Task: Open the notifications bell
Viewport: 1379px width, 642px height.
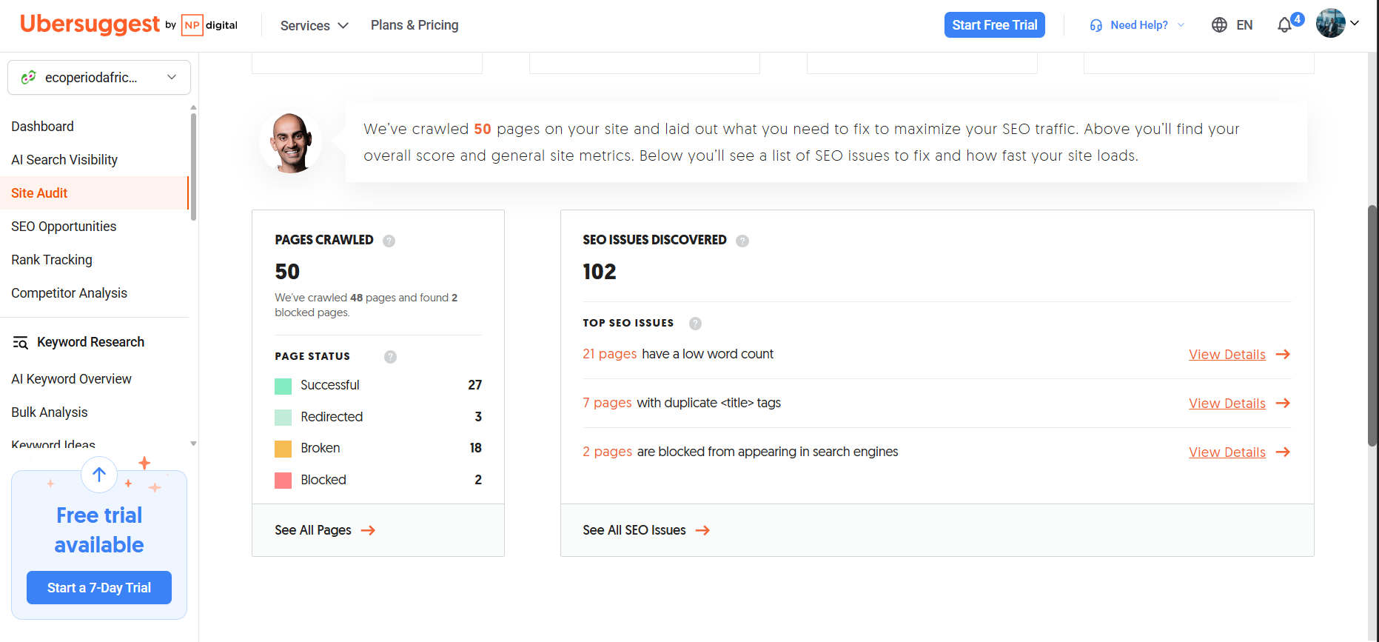Action: (1284, 25)
